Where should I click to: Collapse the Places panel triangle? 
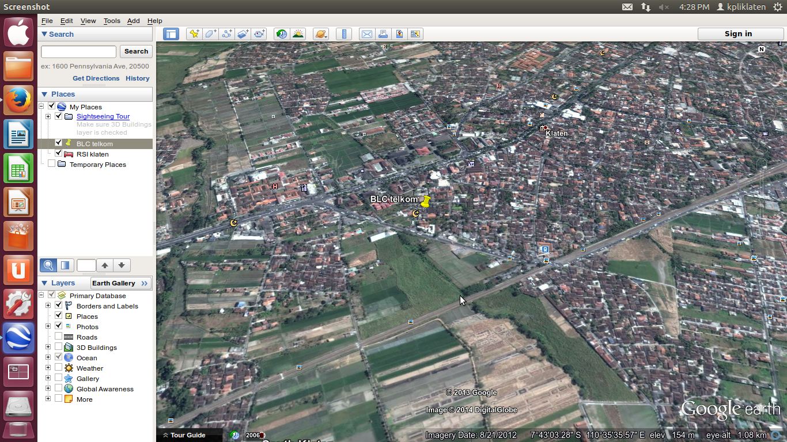click(44, 94)
